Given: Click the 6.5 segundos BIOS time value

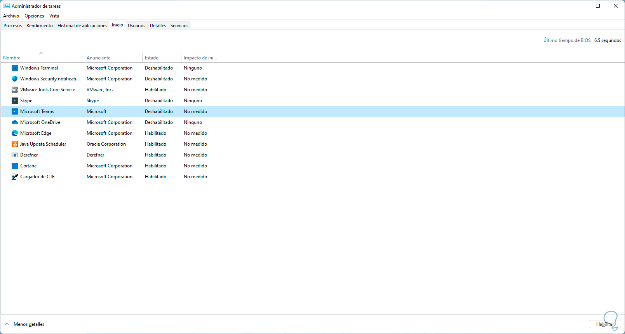Looking at the screenshot, I should [x=608, y=40].
